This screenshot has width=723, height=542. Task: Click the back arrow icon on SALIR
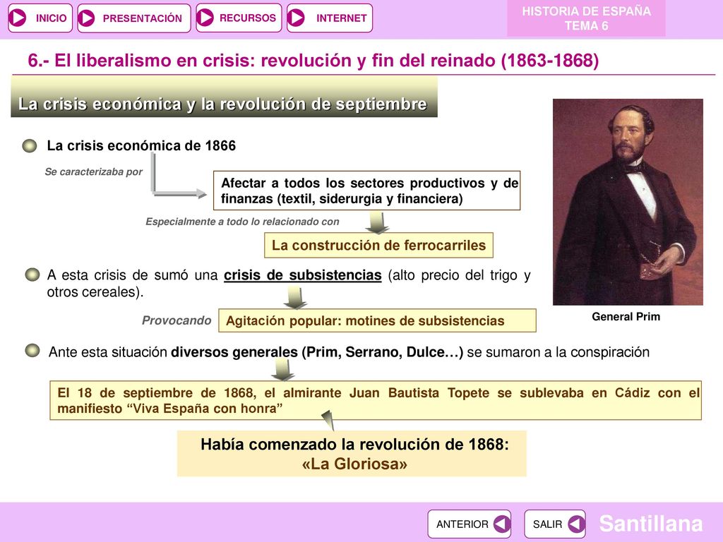pos(576,524)
